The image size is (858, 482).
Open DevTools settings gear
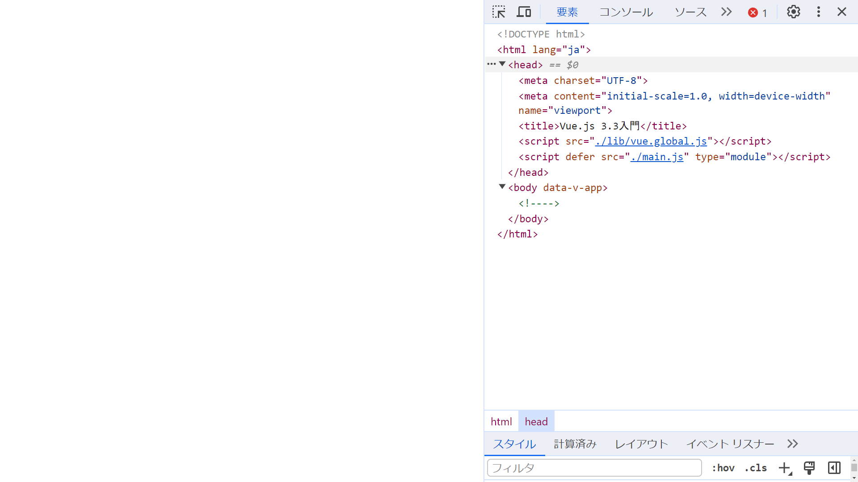[793, 12]
